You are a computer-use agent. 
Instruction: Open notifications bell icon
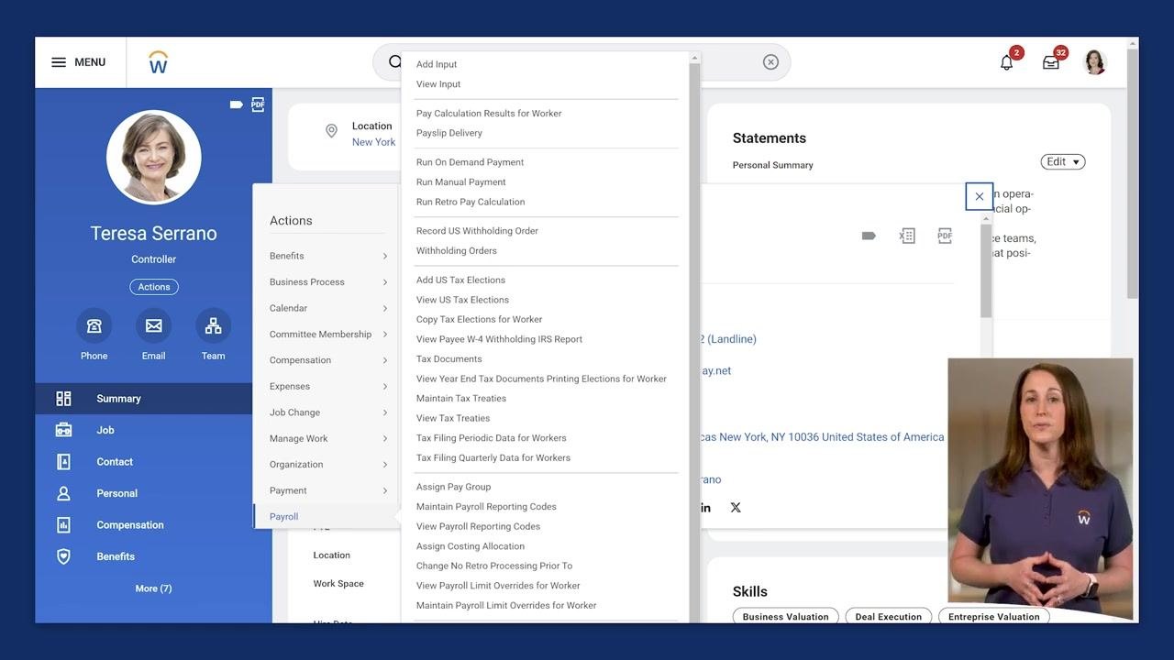coord(1007,62)
